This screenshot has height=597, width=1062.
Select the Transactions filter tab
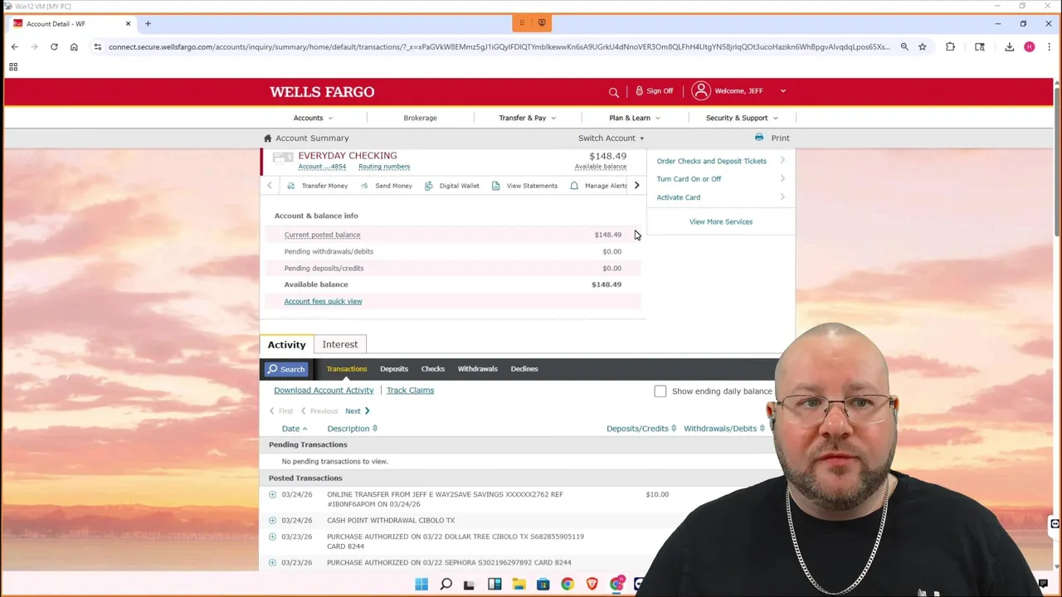[x=346, y=369]
